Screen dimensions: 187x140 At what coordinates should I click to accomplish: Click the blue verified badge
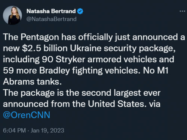point(80,11)
